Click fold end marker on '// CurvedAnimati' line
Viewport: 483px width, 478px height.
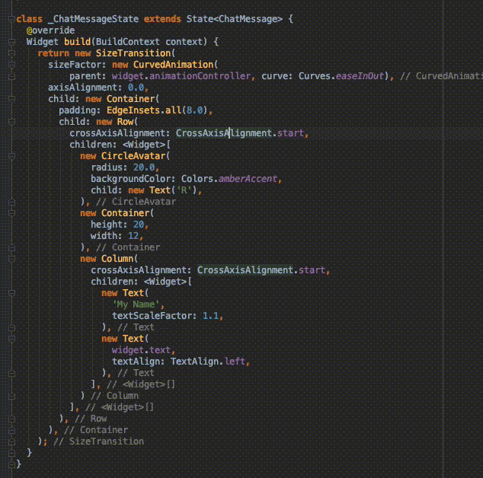point(11,76)
